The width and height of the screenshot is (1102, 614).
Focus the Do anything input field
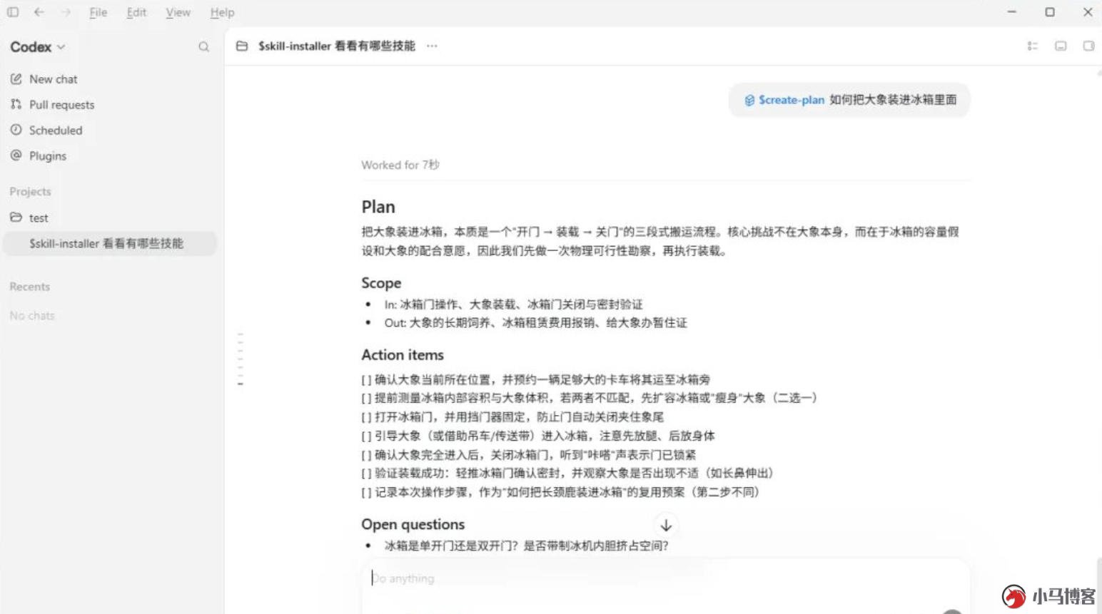[x=665, y=578]
